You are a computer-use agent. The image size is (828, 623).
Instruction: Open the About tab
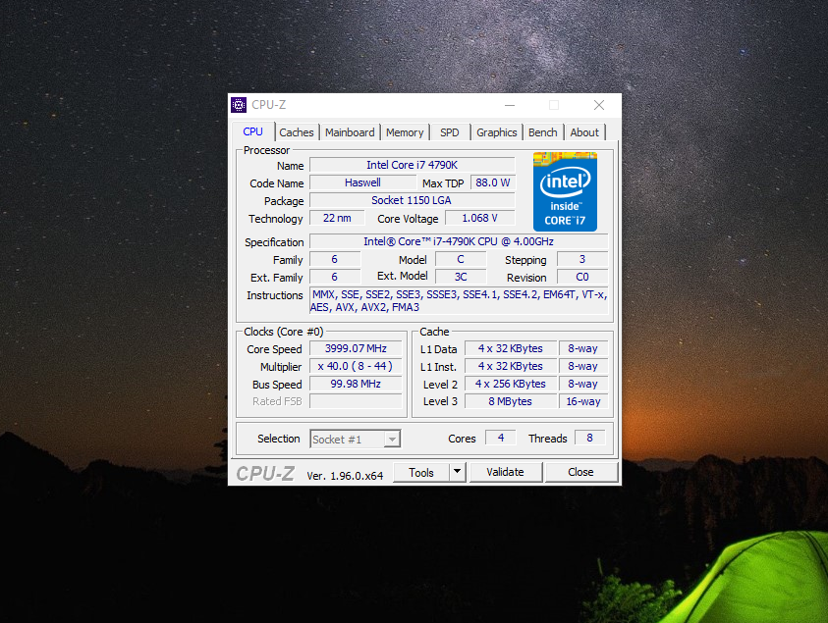(x=584, y=132)
